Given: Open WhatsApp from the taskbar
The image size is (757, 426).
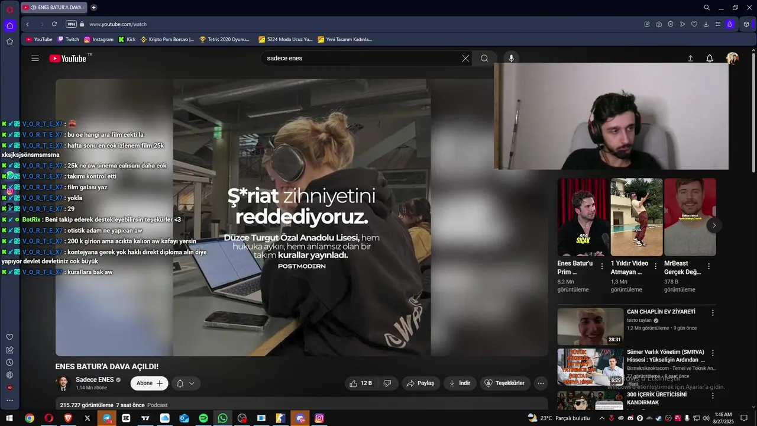Looking at the screenshot, I should point(222,418).
